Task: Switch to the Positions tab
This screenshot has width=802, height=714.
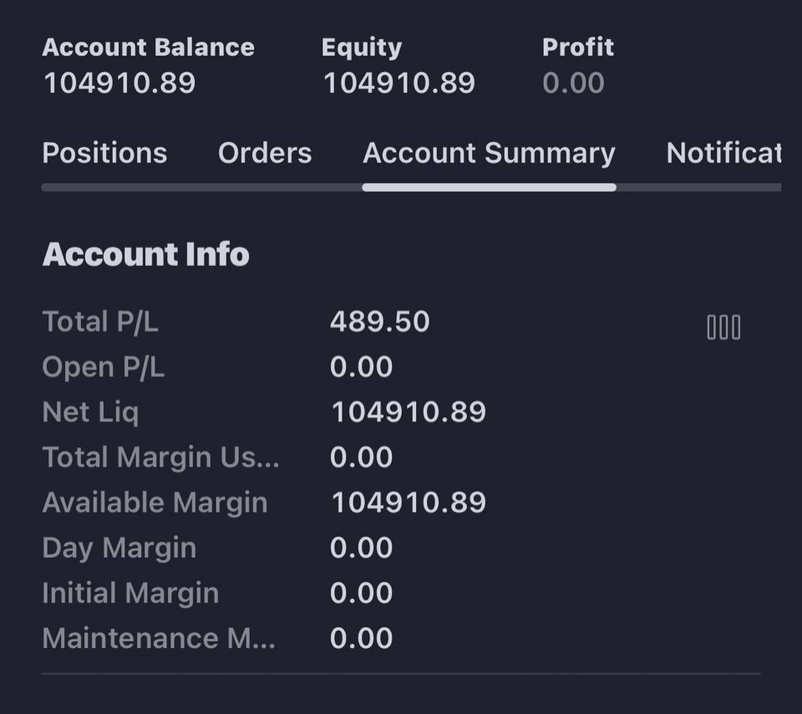Action: pyautogui.click(x=105, y=153)
